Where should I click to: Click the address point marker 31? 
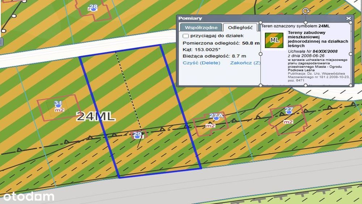click(x=58, y=105)
